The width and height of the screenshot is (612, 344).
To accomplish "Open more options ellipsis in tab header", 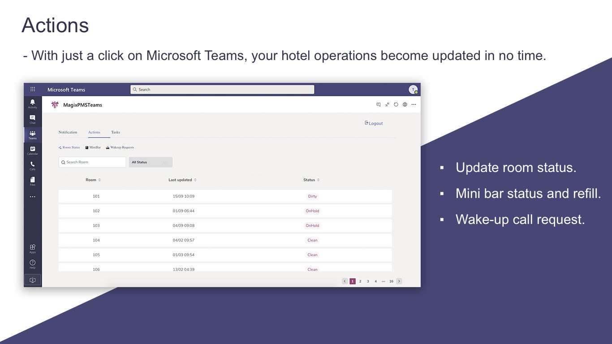I will pyautogui.click(x=414, y=104).
